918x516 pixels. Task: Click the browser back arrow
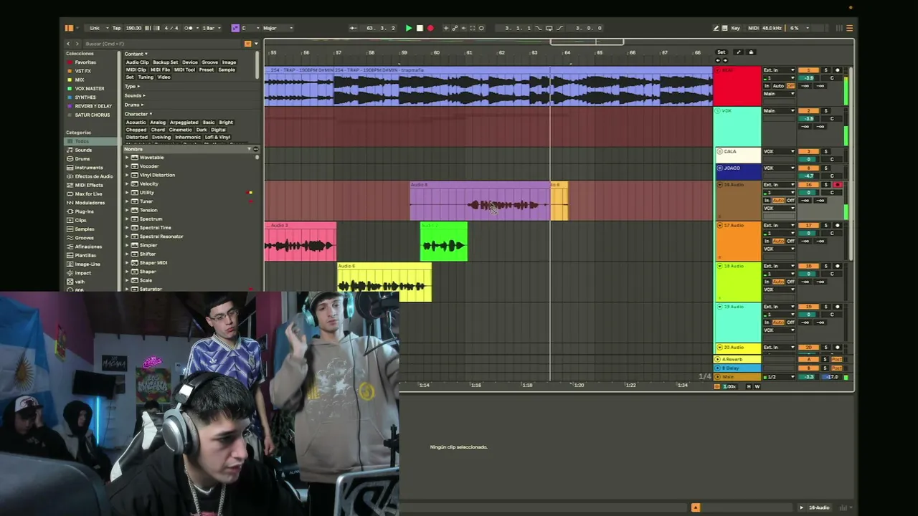(x=69, y=44)
